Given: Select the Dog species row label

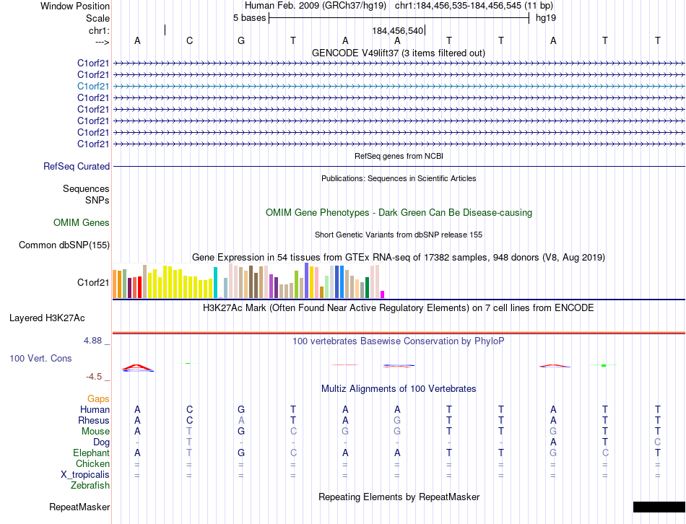Looking at the screenshot, I should (x=101, y=442).
